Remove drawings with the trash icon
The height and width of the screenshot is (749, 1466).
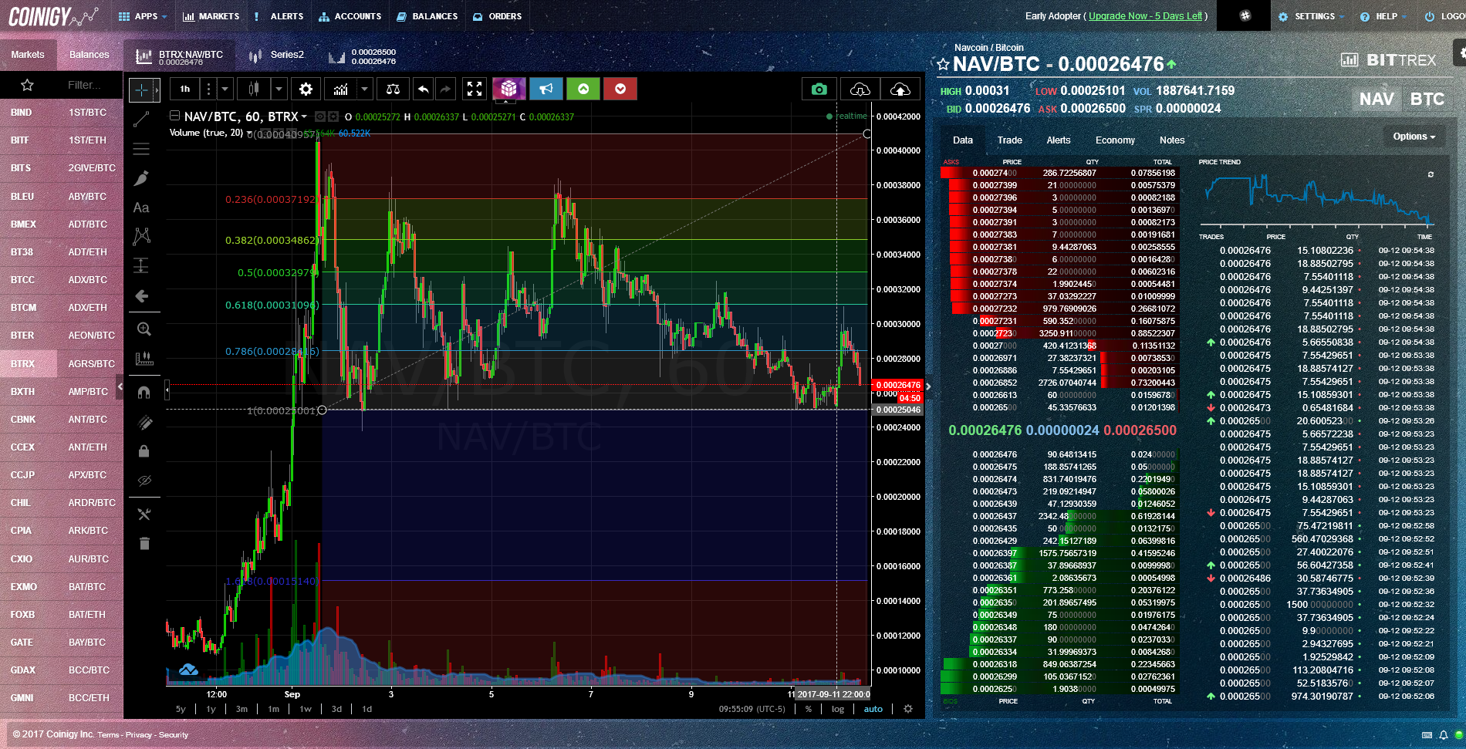coord(144,544)
